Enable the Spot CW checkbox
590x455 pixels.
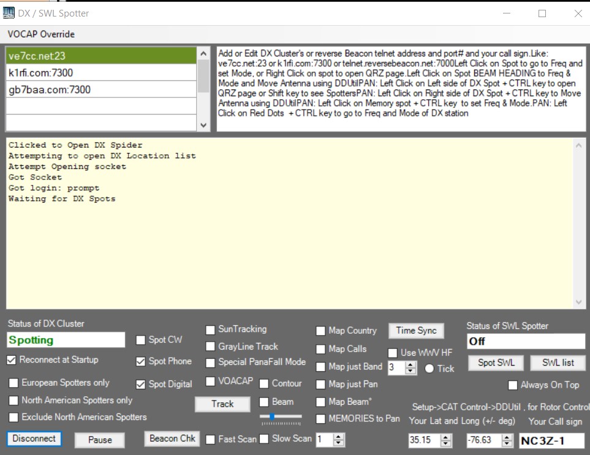[x=141, y=340]
